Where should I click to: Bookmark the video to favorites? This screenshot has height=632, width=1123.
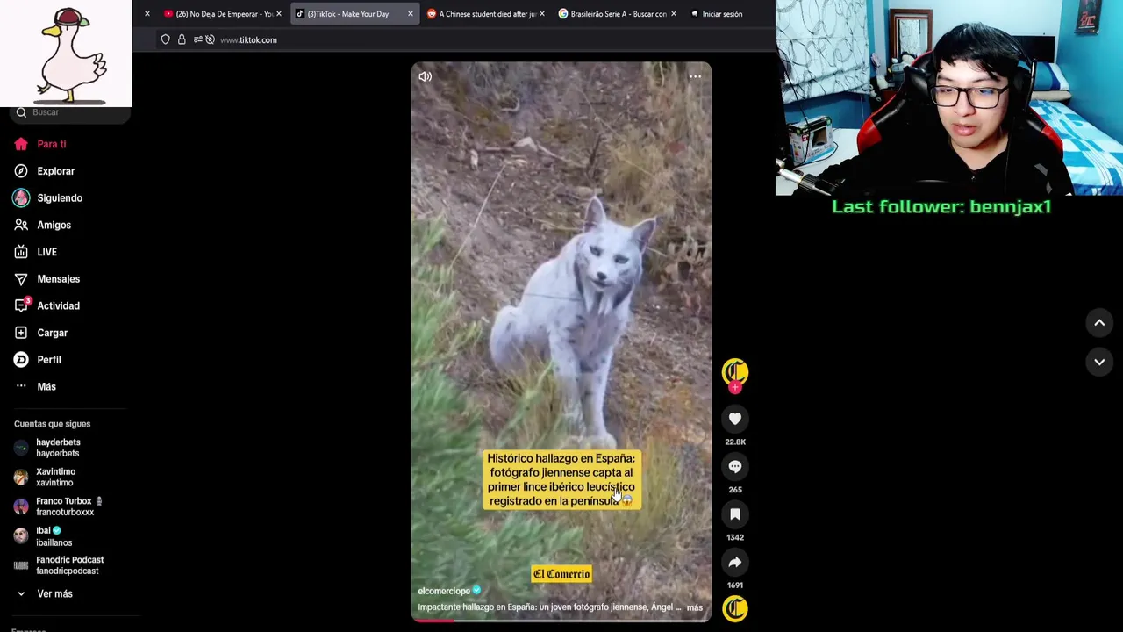pos(735,514)
